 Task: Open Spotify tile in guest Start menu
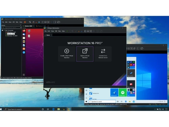(x=123, y=92)
